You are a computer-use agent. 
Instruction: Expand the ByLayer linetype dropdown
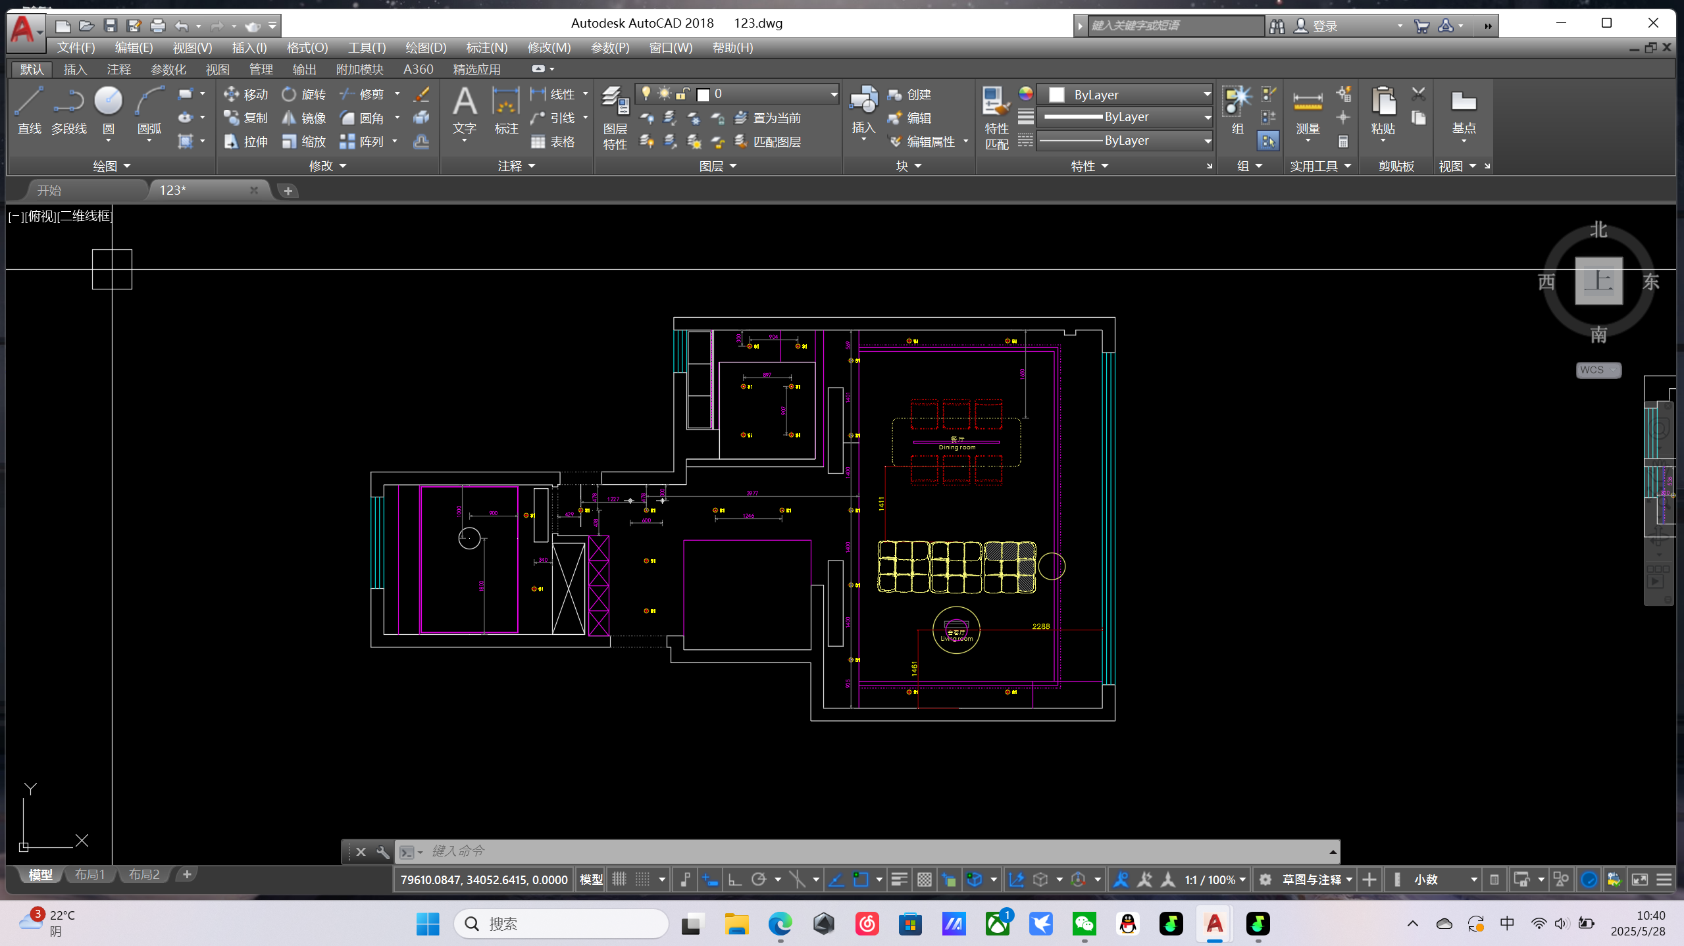click(1207, 141)
